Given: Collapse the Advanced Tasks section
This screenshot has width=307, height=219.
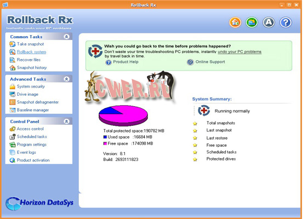Looking at the screenshot, I should coord(66,79).
